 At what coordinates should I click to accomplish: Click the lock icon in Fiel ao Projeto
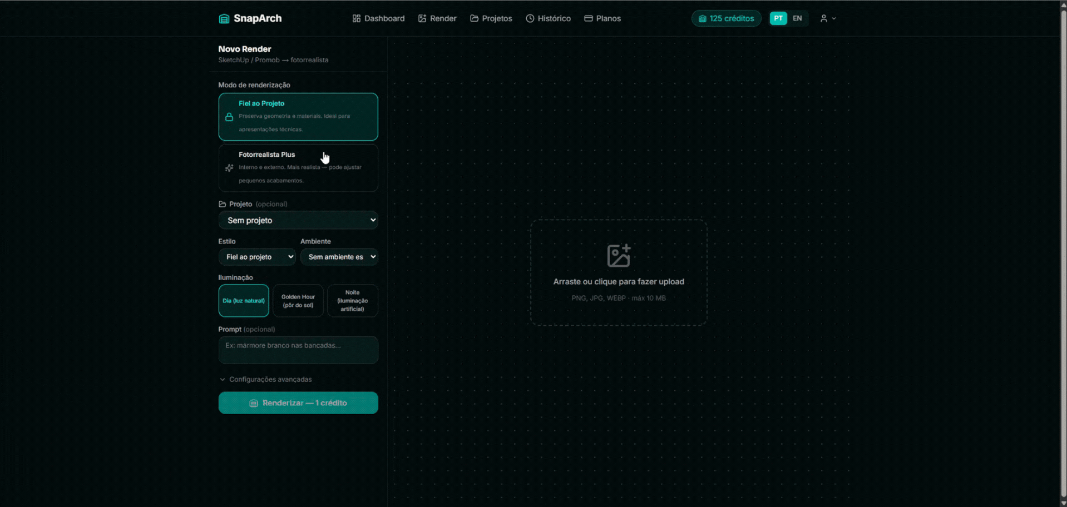pyautogui.click(x=229, y=117)
